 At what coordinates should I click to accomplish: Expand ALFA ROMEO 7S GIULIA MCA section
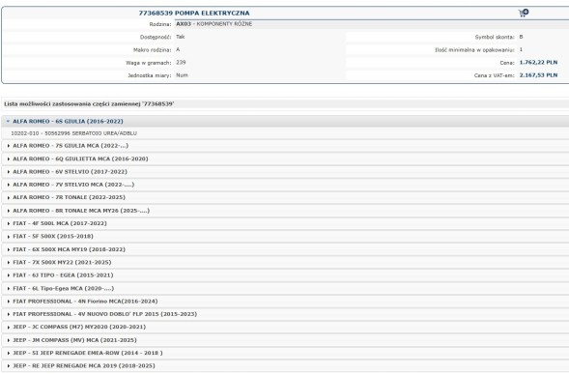(x=285, y=146)
